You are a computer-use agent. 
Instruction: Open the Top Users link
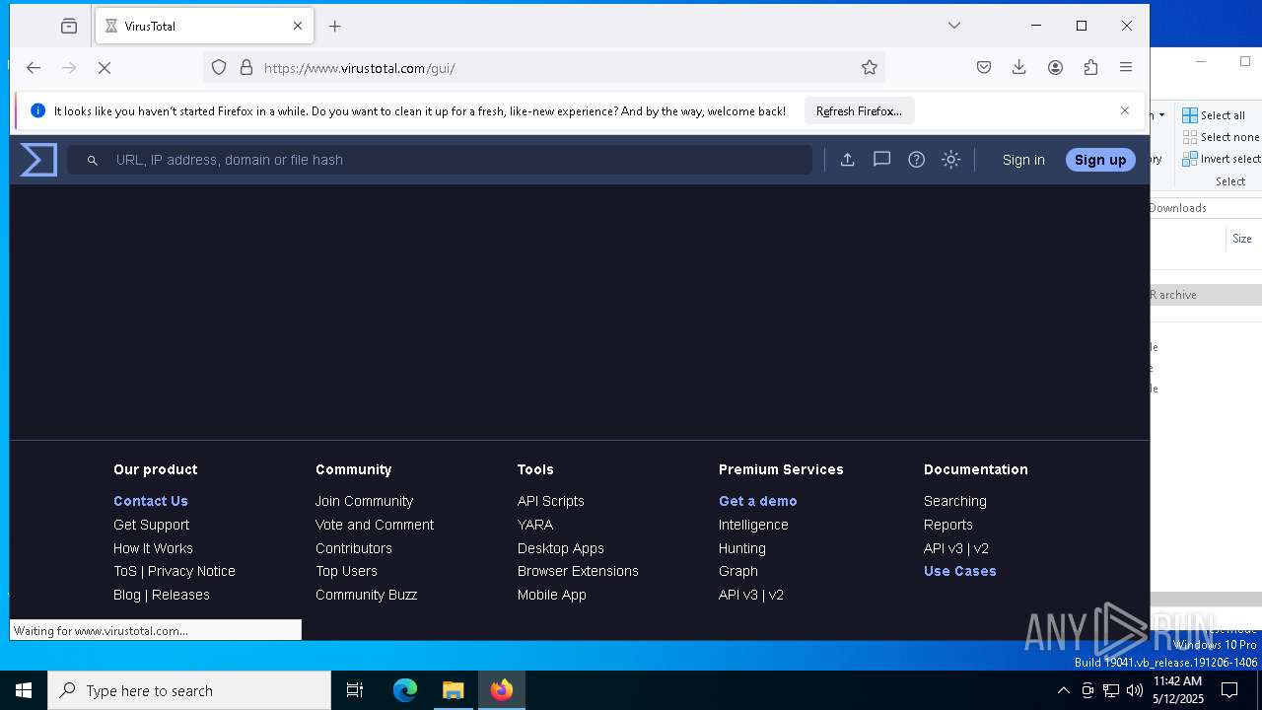coord(346,571)
